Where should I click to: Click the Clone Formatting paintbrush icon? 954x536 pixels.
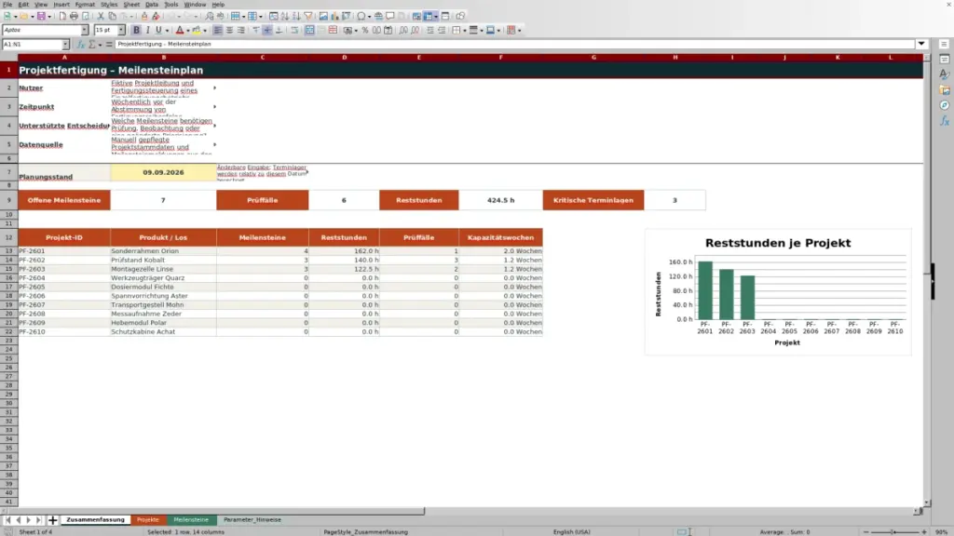[x=144, y=17]
